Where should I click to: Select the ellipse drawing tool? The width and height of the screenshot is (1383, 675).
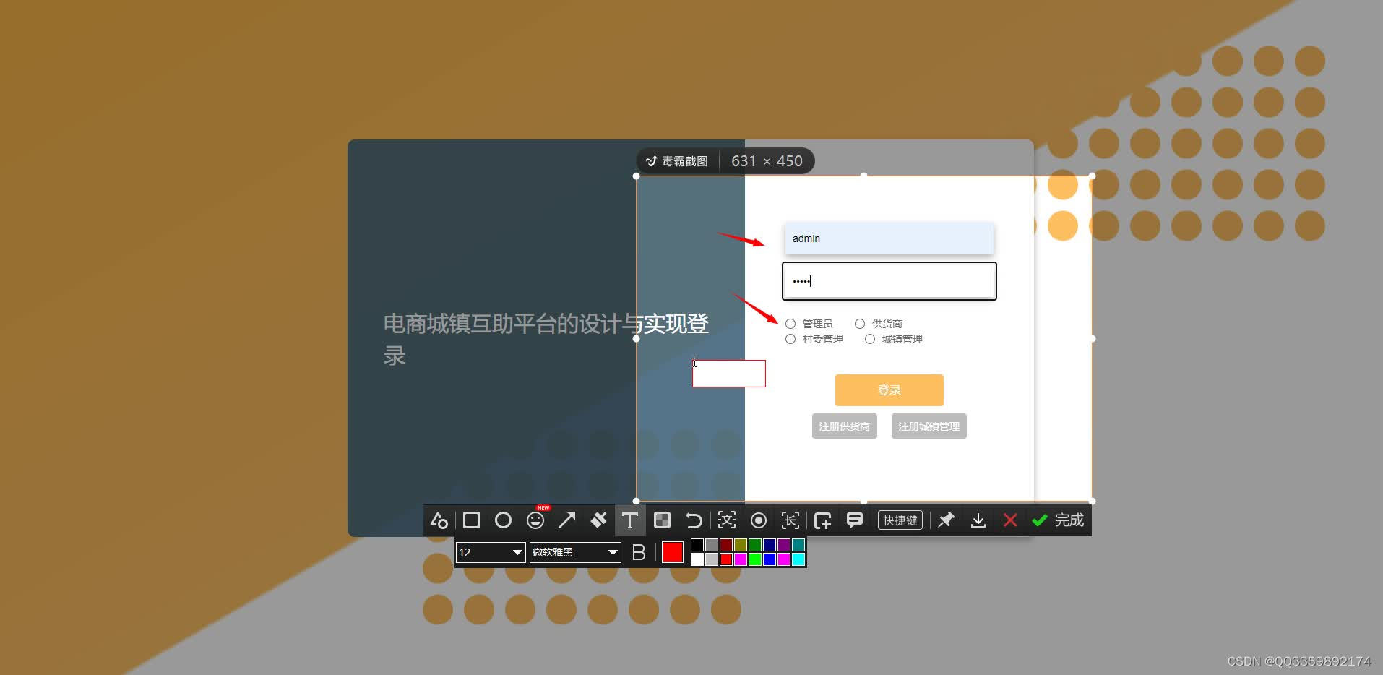pos(503,520)
